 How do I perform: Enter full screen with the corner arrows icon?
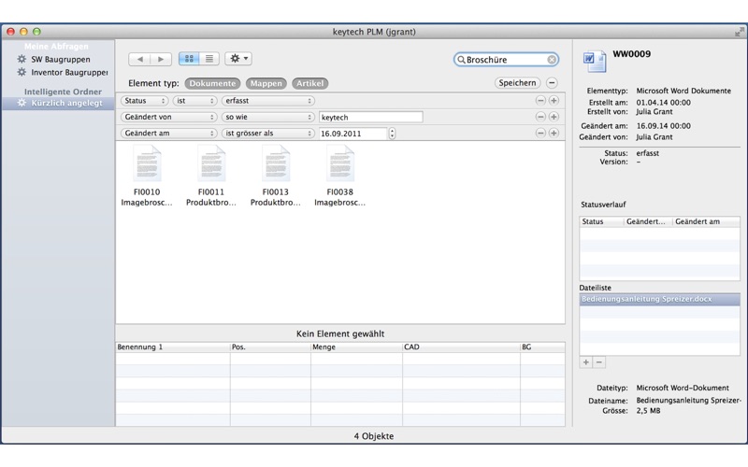click(x=740, y=32)
